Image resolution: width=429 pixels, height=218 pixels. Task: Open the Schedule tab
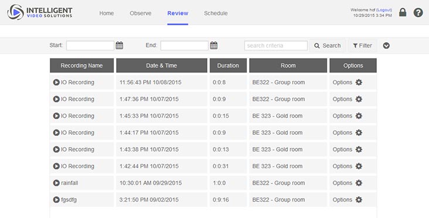pyautogui.click(x=216, y=13)
